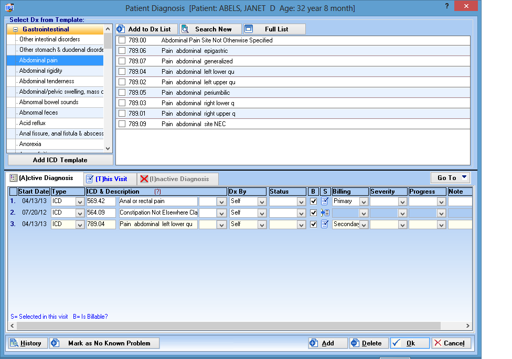This screenshot has height=359, width=512.
Task: Switch to the (I)nactive Diagnosis tab
Action: click(178, 179)
